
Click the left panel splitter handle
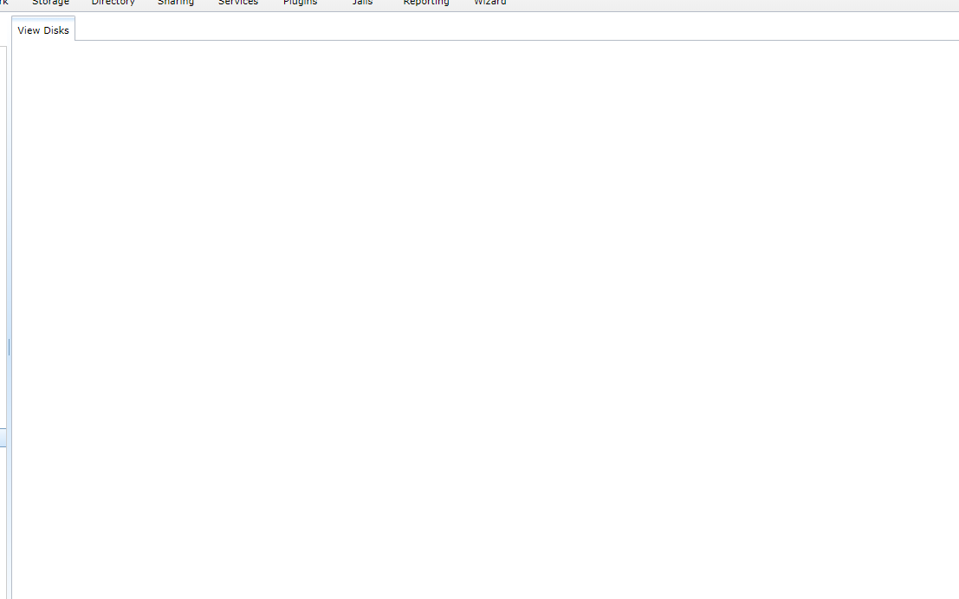point(10,347)
